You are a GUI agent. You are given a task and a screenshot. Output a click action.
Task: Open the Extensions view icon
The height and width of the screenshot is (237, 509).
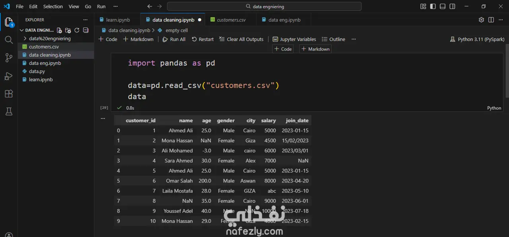[9, 94]
